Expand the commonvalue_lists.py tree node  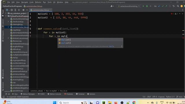(x=8, y=27)
